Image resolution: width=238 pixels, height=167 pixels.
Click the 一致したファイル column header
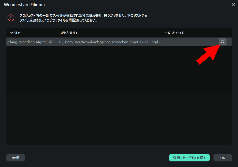click(x=188, y=33)
